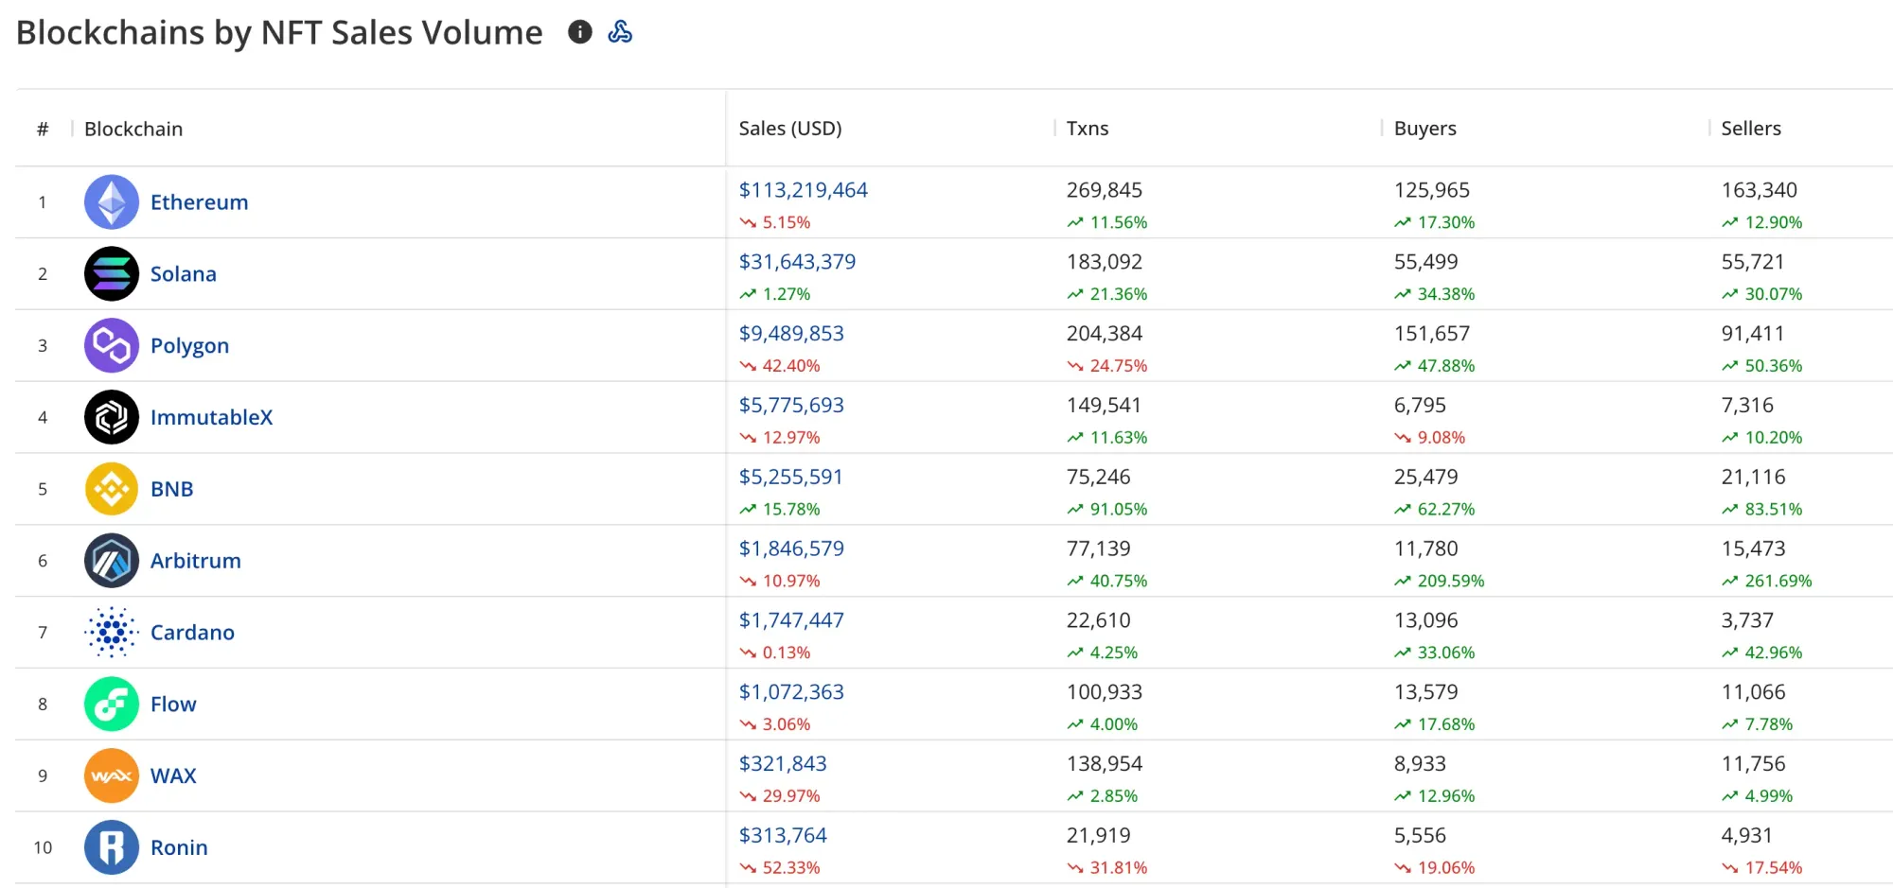Select WAX sellers count 11,756
This screenshot has height=888, width=1893.
click(1754, 764)
